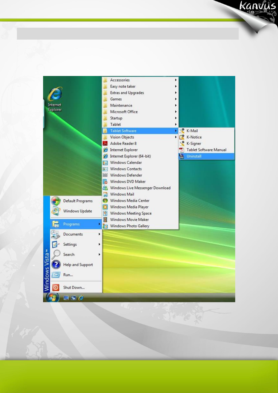Expand the Microsoft Office submenu arrow
The image size is (278, 393).
(x=176, y=112)
